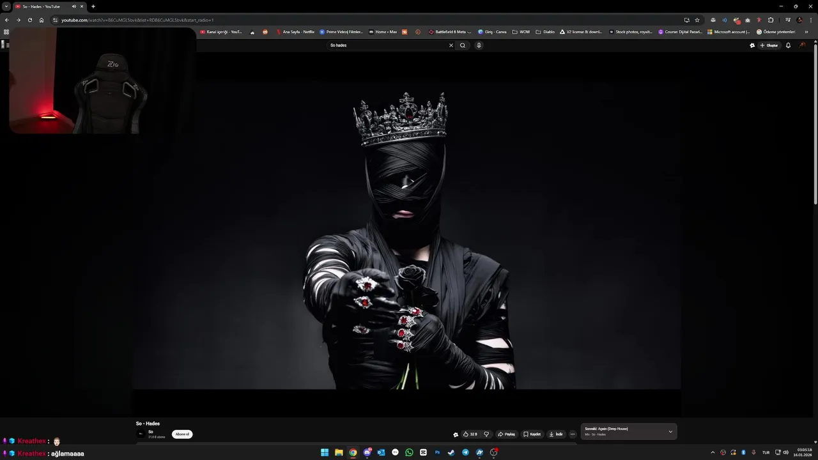Click the Oluştur create button
Image resolution: width=818 pixels, height=460 pixels.
[x=769, y=45]
